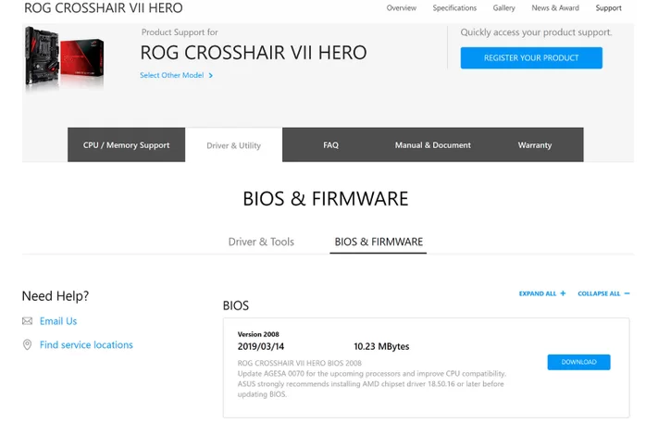Click the Version 2008 label
This screenshot has height=423, width=658.
pos(258,334)
